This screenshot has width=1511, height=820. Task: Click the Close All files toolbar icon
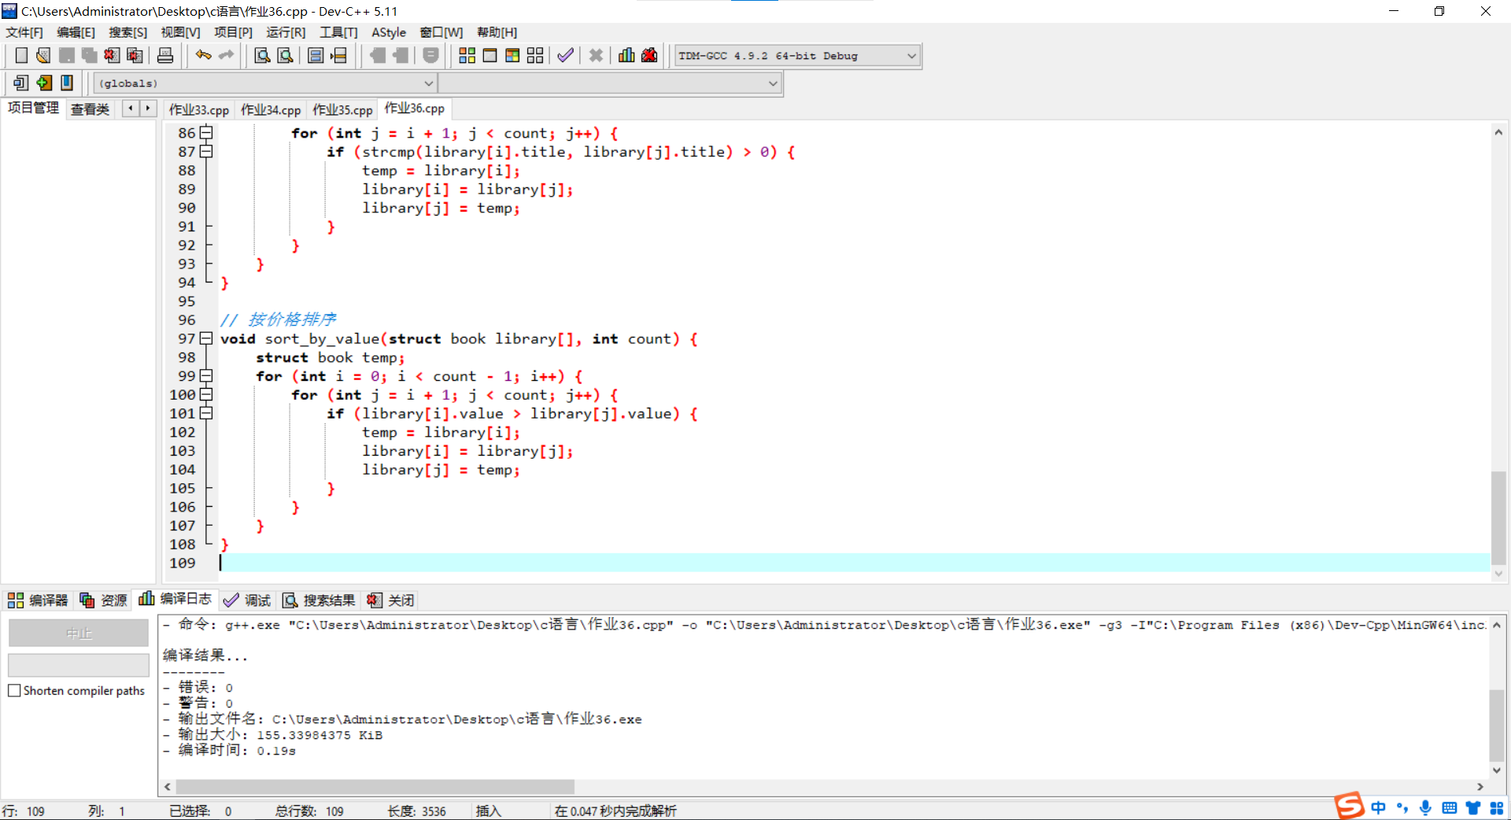coord(135,55)
